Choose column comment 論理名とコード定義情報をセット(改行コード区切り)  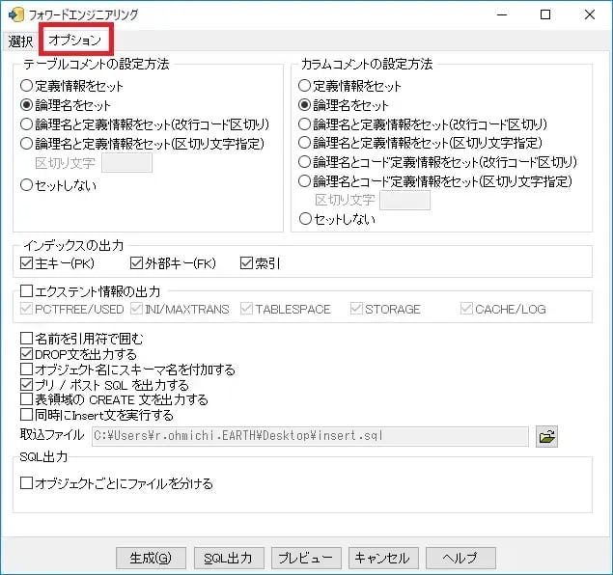[306, 162]
